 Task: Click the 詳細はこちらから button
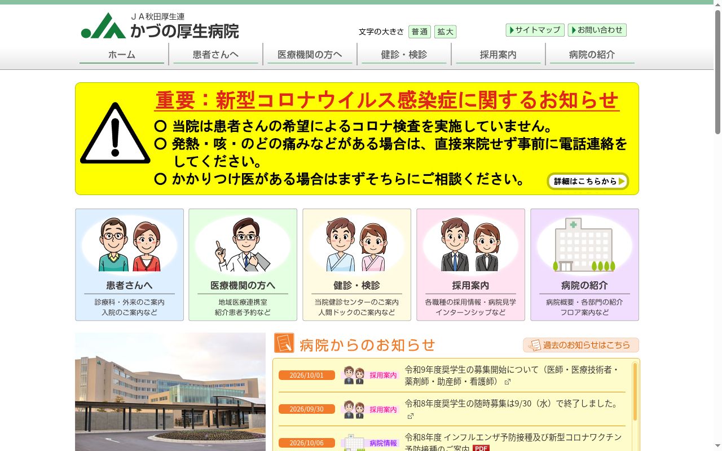pos(588,181)
